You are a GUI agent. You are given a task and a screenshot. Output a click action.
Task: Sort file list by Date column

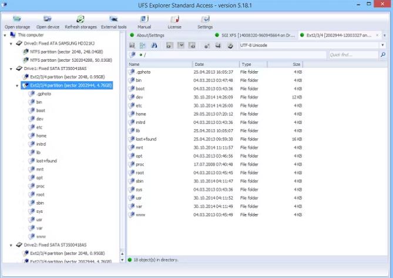[216, 65]
